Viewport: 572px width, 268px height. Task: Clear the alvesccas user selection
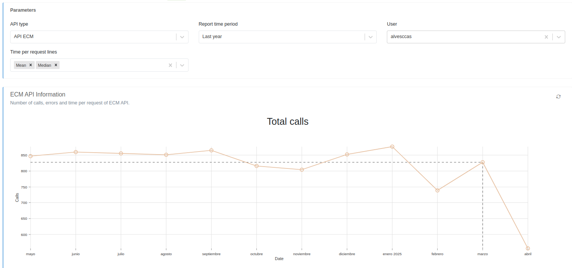(546, 37)
